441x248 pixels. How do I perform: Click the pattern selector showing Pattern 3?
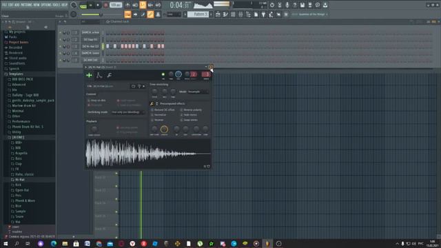pos(198,14)
